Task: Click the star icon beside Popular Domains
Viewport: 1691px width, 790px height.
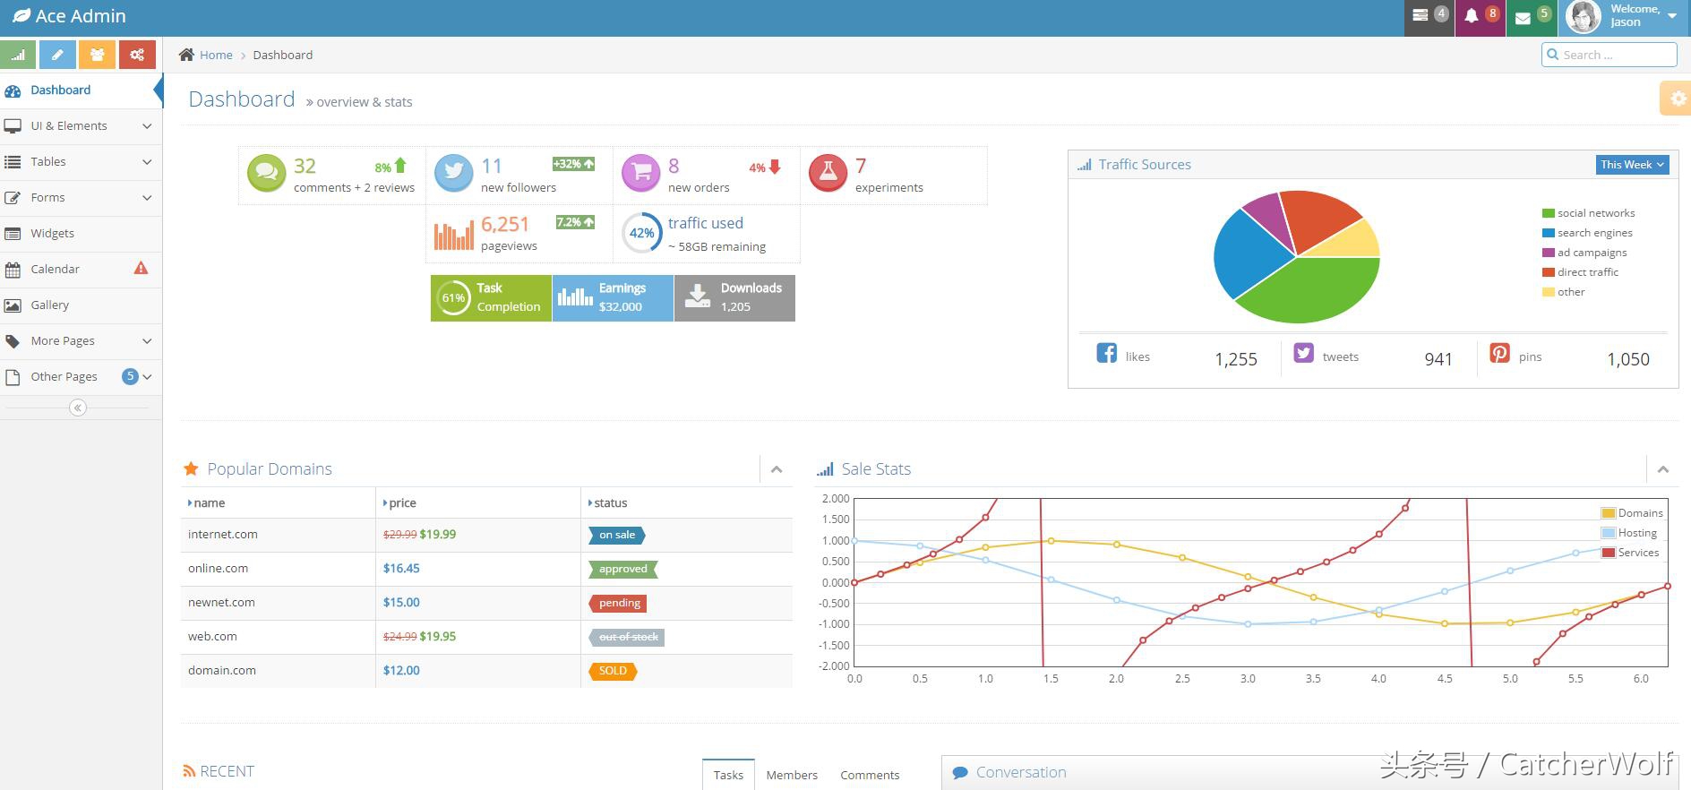Action: 191,468
